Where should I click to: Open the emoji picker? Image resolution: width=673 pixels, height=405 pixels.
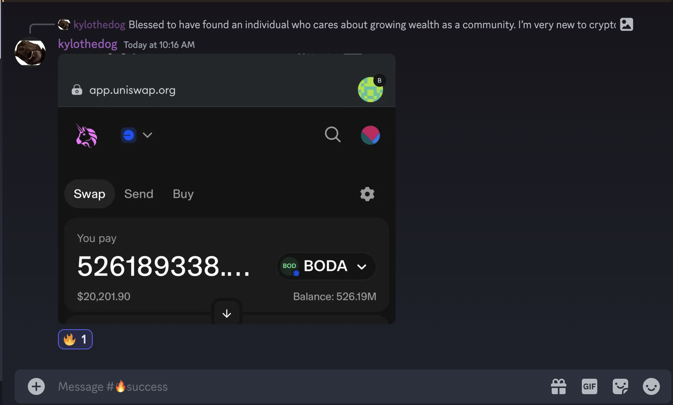[651, 386]
